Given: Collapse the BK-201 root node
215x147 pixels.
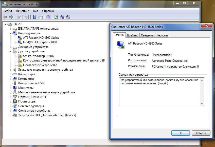Looking at the screenshot, I should pos(6,24).
